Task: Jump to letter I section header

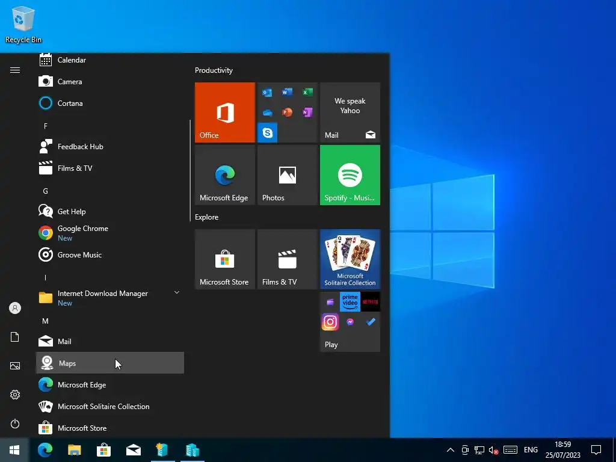Action: (46, 278)
